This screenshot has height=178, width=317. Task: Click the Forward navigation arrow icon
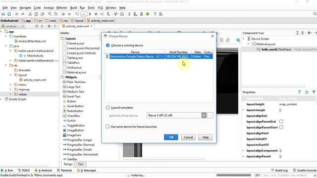[69, 14]
